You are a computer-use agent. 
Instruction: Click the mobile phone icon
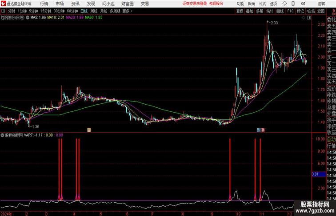293,4
